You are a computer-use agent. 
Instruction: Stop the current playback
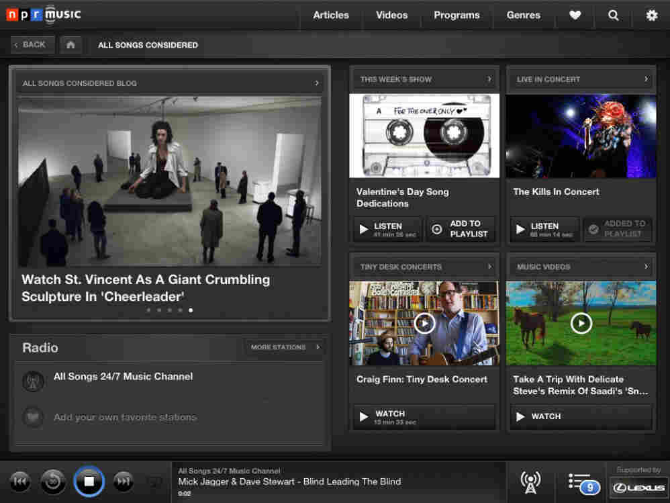pos(89,482)
